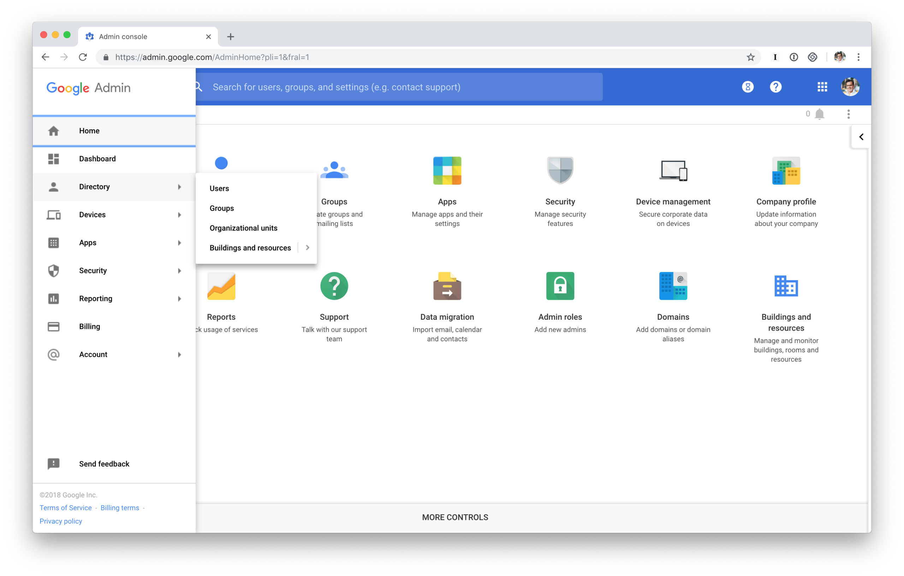Open the colorful Apps card icon
Screen dimensions: 904x576
[x=447, y=171]
